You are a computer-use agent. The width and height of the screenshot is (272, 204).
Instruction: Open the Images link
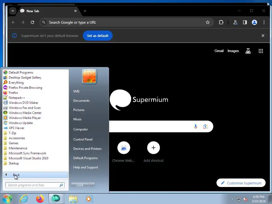point(233,51)
